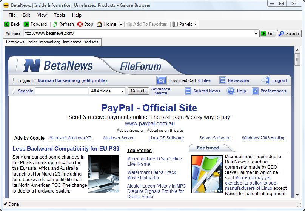Image resolution: width=305 pixels, height=211 pixels.
Task: Click the Home house icon
Action: (99, 24)
